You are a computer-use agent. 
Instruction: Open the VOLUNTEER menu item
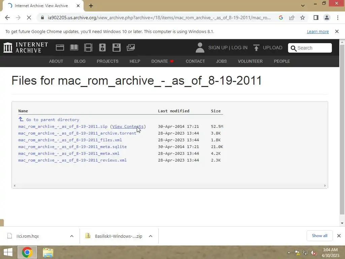coord(250,61)
